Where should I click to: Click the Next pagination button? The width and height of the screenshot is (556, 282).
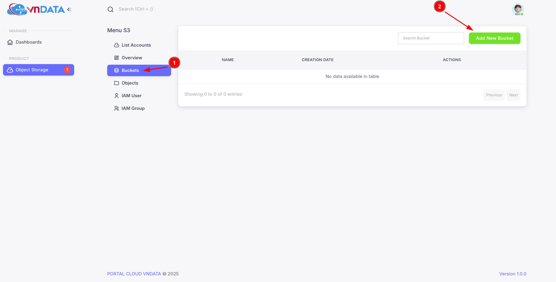(x=513, y=95)
